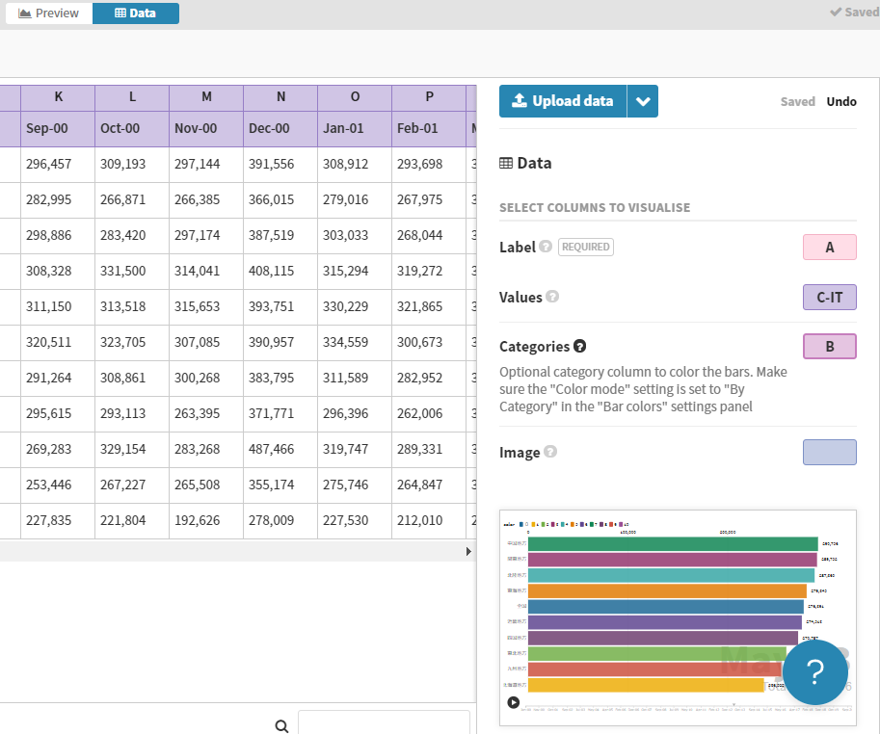
Task: Select cell with value 253,446
Action: tap(58, 485)
